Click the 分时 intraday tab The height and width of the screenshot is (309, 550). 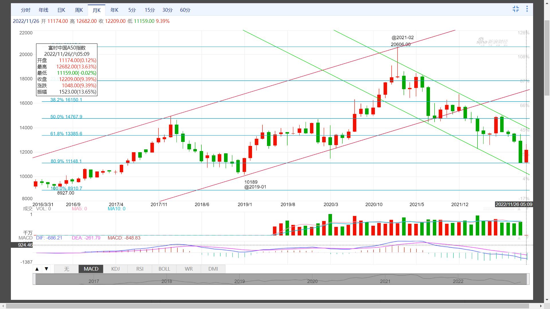25,10
